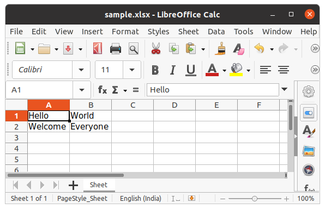The image size is (325, 209).
Task: Expand the Paste options dropdown arrow
Action: [x=203, y=49]
